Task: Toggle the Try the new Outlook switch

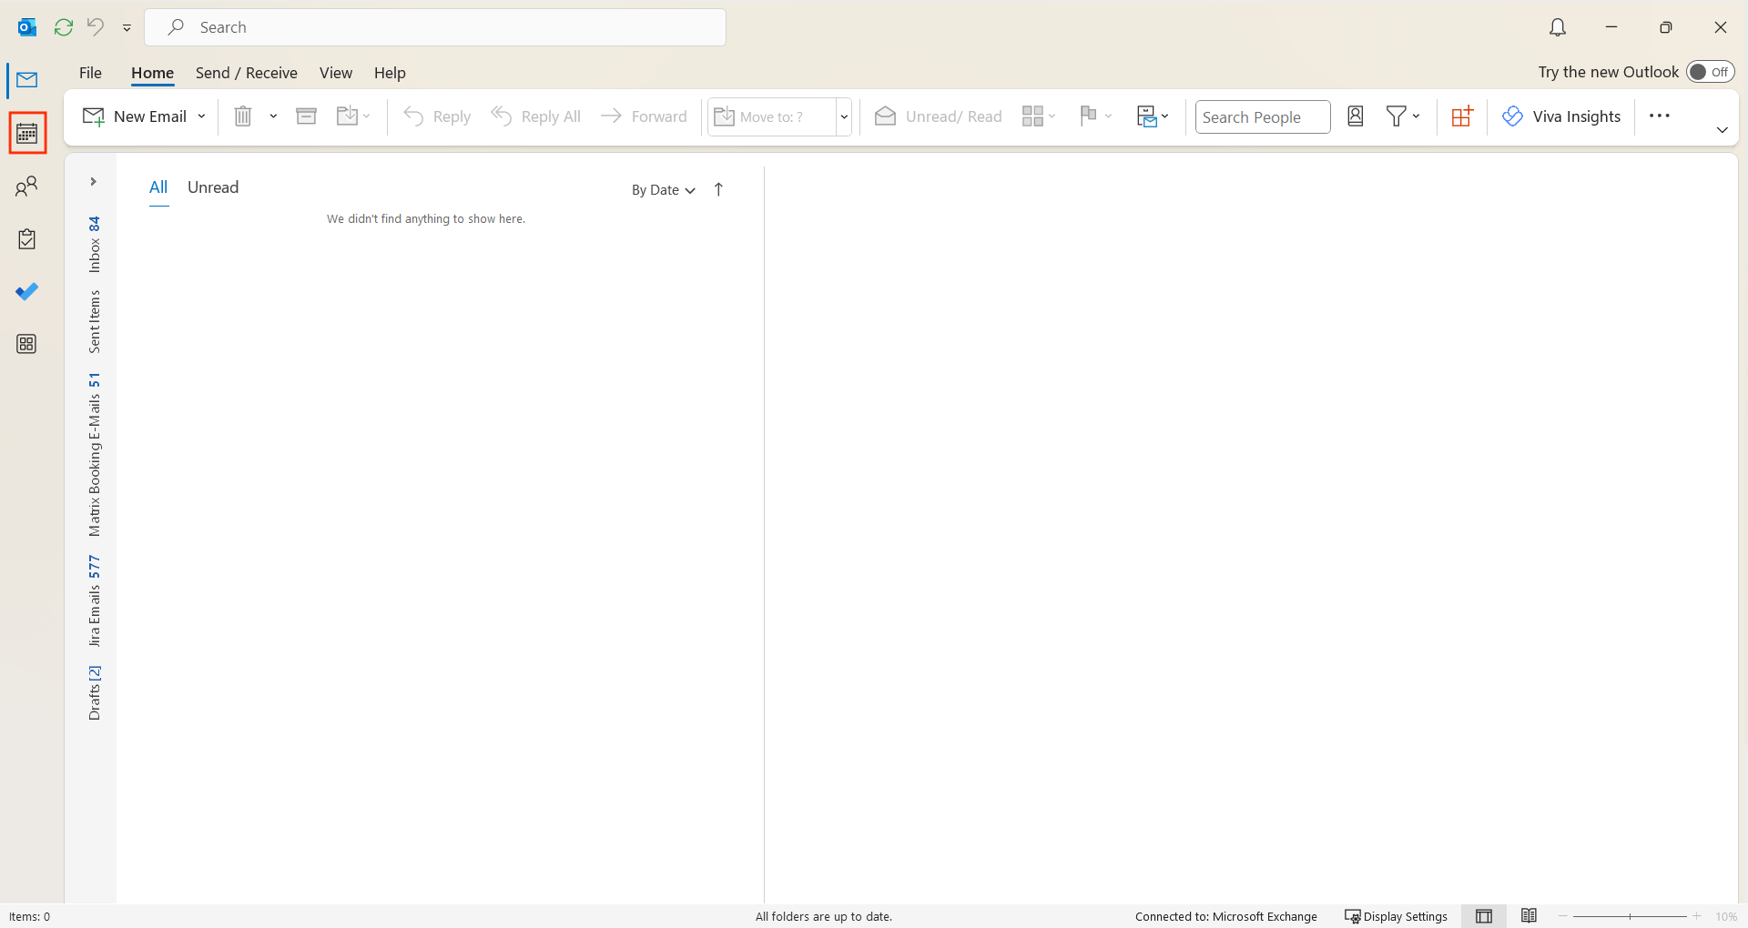Action: pyautogui.click(x=1710, y=72)
